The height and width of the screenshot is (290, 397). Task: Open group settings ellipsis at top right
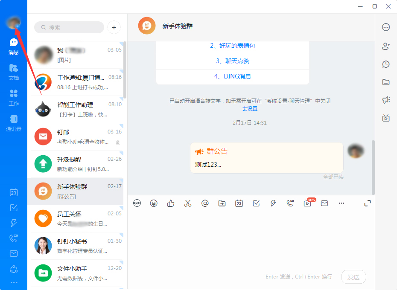(386, 27)
